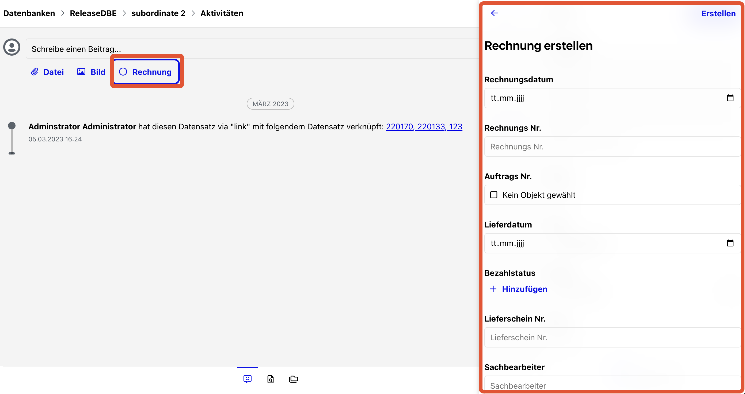Open the document search tab icon
The image size is (745, 394).
pyautogui.click(x=270, y=379)
